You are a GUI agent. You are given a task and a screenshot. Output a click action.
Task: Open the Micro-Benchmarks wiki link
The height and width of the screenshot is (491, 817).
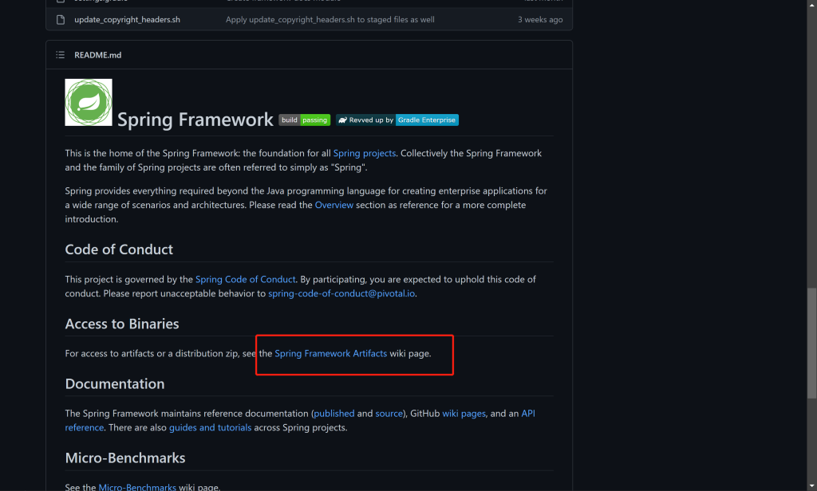pyautogui.click(x=137, y=487)
